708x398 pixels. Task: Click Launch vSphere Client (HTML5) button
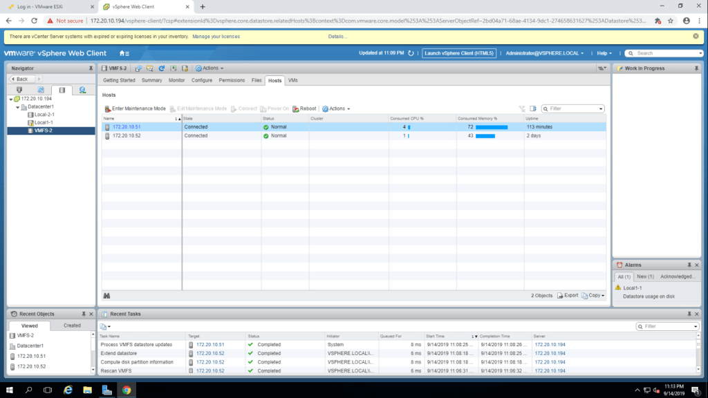[x=459, y=53]
